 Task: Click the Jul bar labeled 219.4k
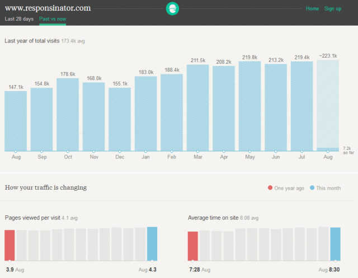coord(302,106)
